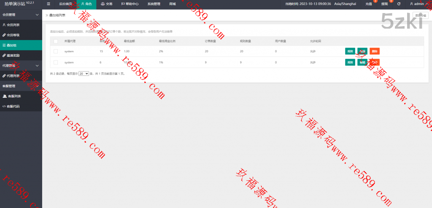Open 客服代码 in the sidebar

[21, 106]
